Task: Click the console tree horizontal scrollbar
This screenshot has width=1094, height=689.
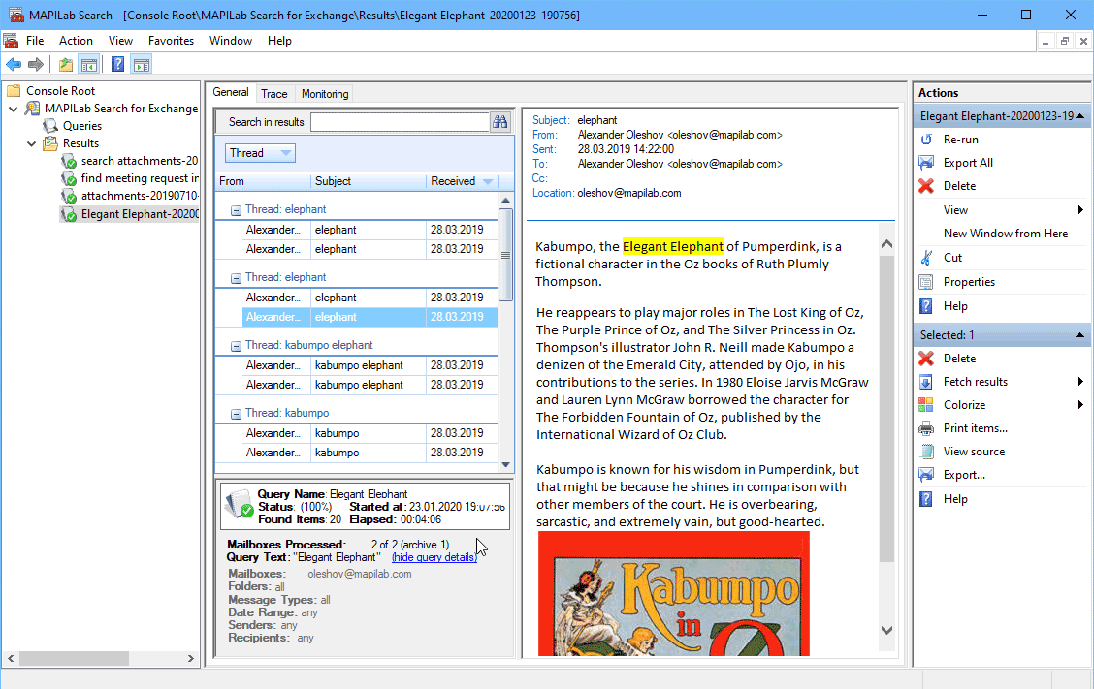Action: pos(74,658)
